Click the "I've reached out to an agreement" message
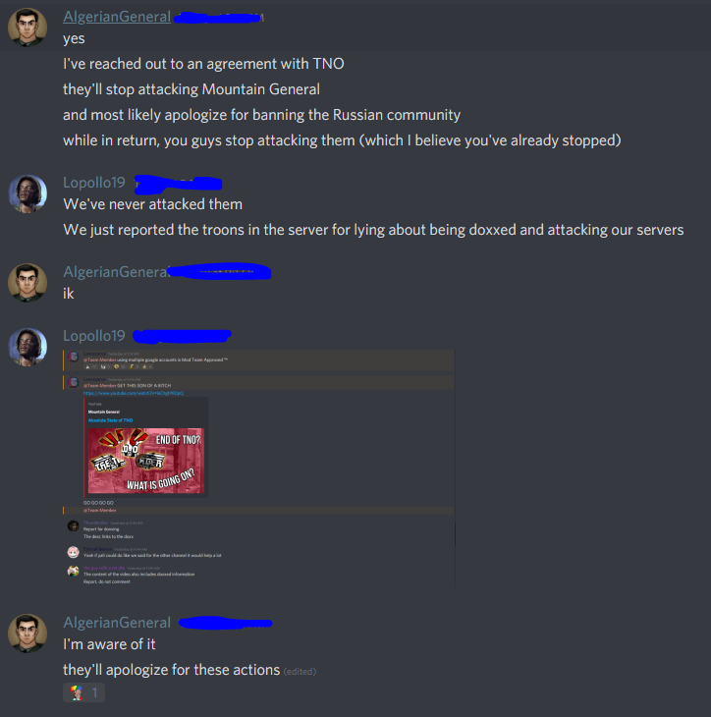The image size is (711, 717). click(x=203, y=64)
